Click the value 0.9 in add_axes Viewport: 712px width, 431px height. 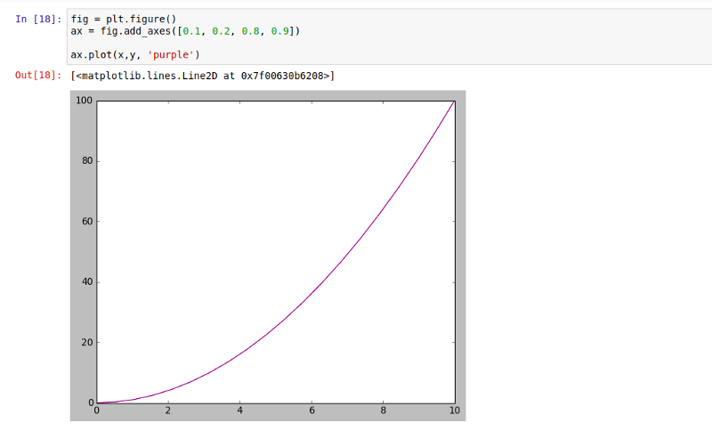(279, 31)
